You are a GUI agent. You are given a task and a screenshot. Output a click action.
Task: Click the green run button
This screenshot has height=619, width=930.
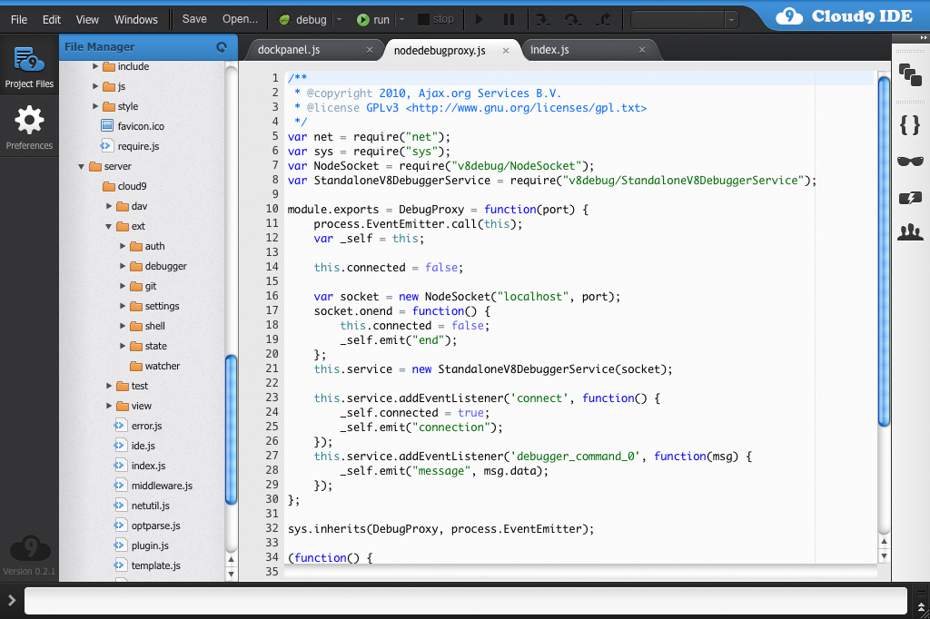click(x=373, y=19)
